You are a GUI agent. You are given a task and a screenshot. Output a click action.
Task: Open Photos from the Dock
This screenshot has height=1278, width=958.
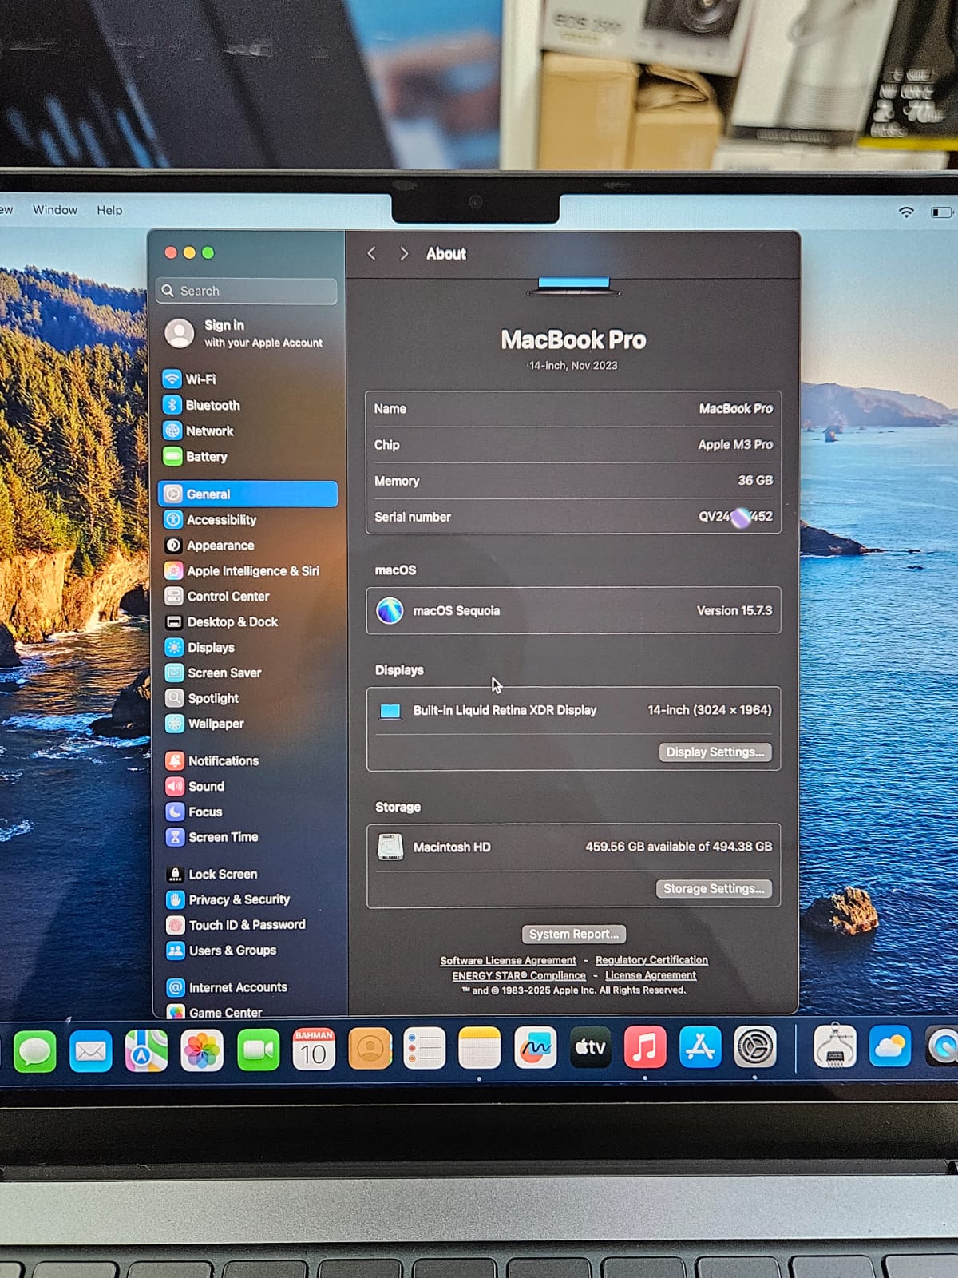[x=202, y=1050]
